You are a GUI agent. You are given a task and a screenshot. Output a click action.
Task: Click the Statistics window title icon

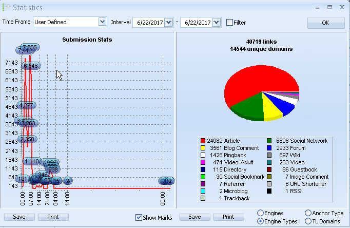point(6,7)
